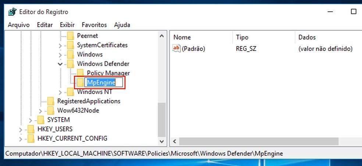Expand the Windows key

(60, 55)
